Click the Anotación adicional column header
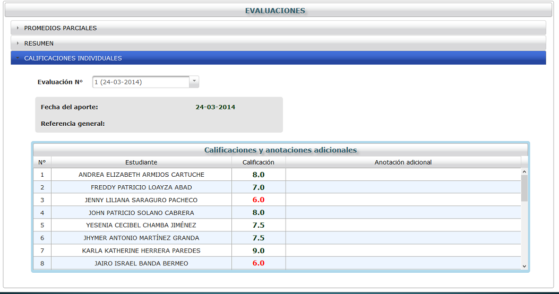Viewport: 559px width, 294px height. 403,162
